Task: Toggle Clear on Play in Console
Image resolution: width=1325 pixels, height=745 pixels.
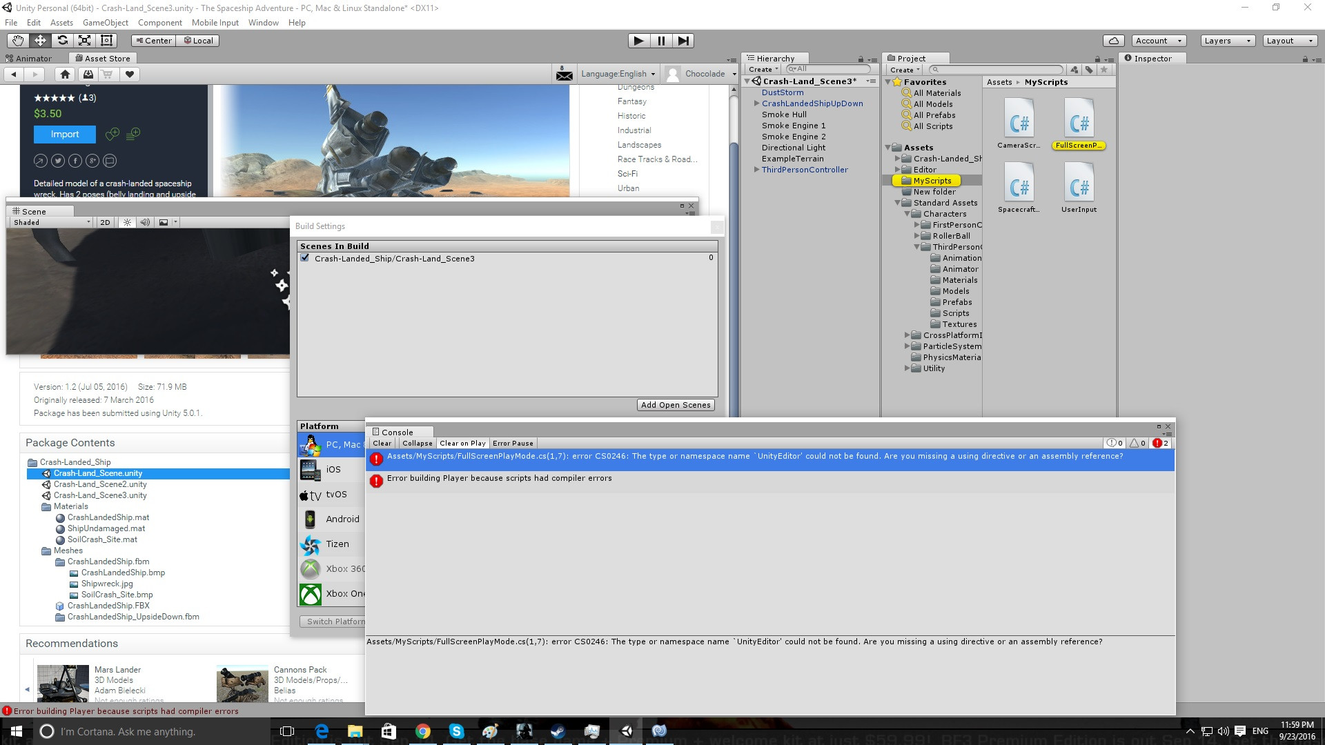Action: 462,444
